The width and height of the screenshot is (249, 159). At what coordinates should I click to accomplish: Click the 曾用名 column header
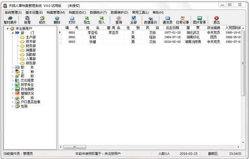coord(113,28)
